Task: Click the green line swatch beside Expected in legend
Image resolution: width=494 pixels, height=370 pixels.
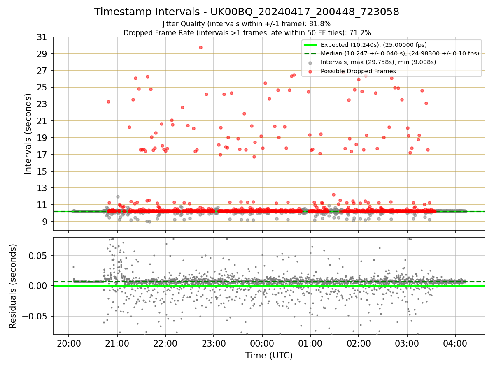Action: 310,45
